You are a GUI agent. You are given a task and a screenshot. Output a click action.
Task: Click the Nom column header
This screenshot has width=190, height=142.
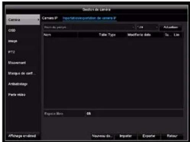(x=47, y=35)
